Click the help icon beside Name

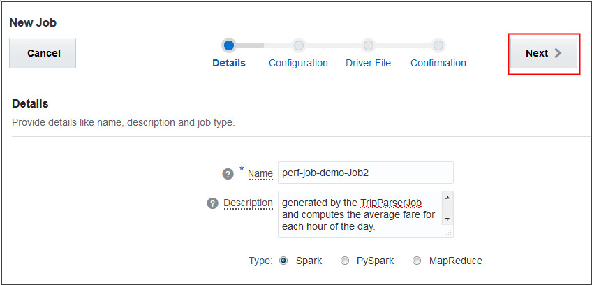pos(228,174)
